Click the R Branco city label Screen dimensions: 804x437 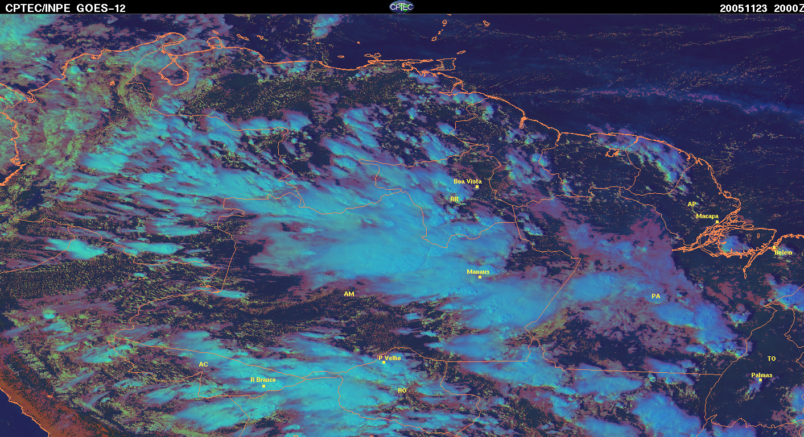click(x=263, y=380)
